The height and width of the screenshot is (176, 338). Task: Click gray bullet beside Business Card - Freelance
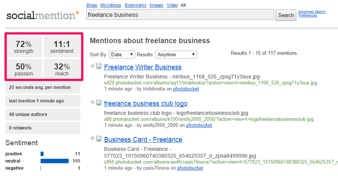(x=92, y=138)
